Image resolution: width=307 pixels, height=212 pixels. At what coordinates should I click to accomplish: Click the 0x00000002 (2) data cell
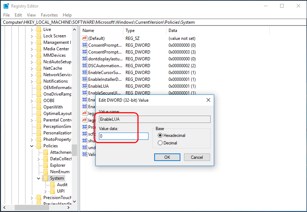[182, 65]
